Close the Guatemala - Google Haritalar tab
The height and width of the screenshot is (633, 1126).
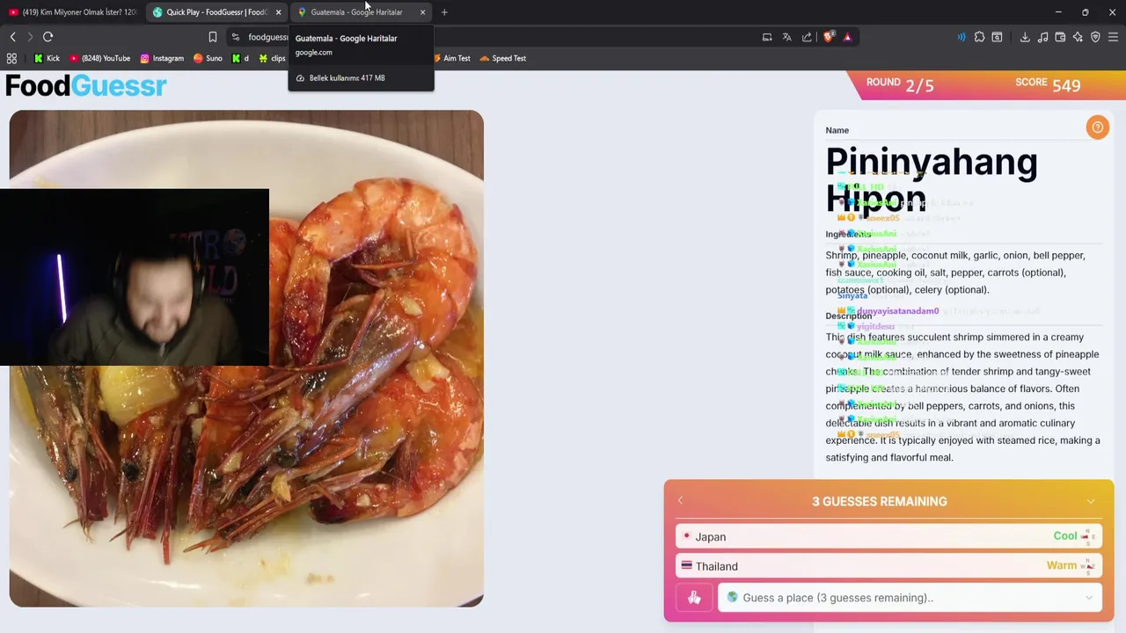[422, 12]
